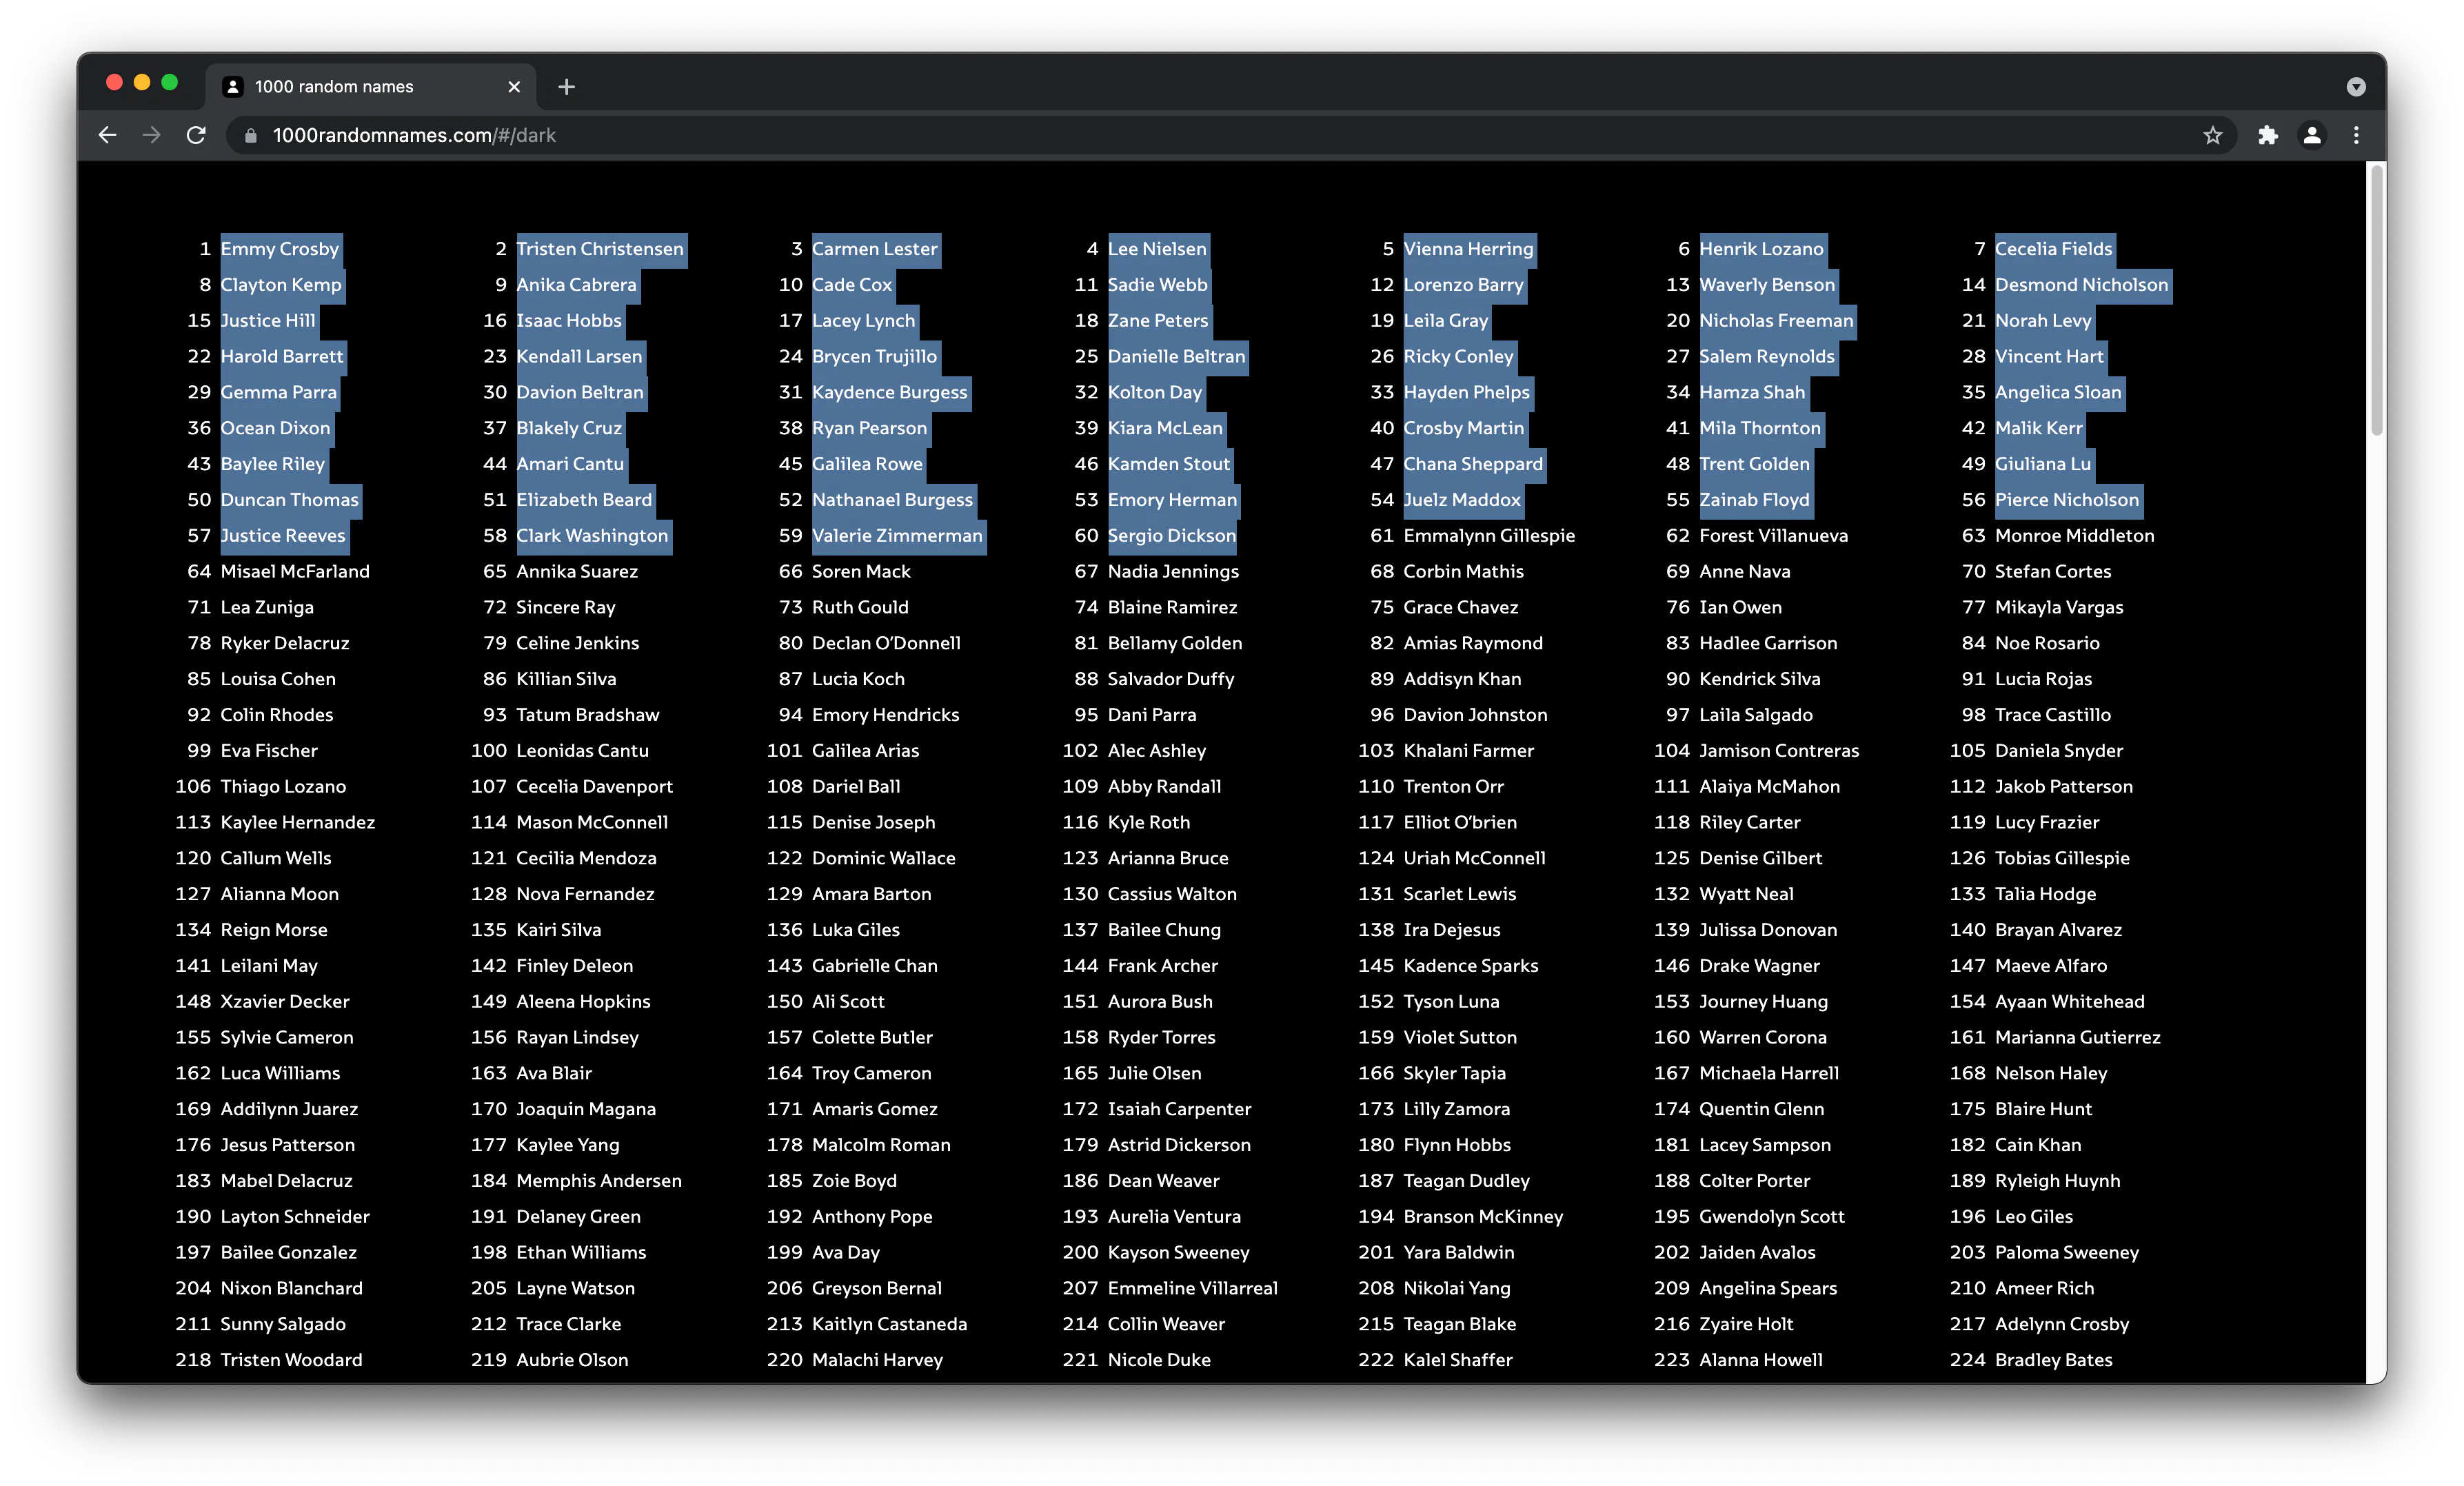Image resolution: width=2464 pixels, height=1486 pixels.
Task: Click on Marianna Gutierrez
Action: point(2078,1038)
